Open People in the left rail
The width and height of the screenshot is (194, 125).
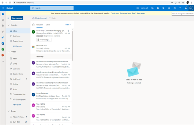click(x=3, y=26)
